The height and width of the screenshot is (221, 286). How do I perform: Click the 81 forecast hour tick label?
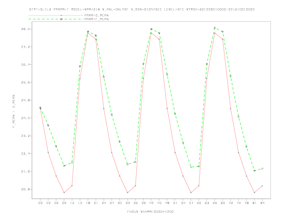(x=255, y=203)
